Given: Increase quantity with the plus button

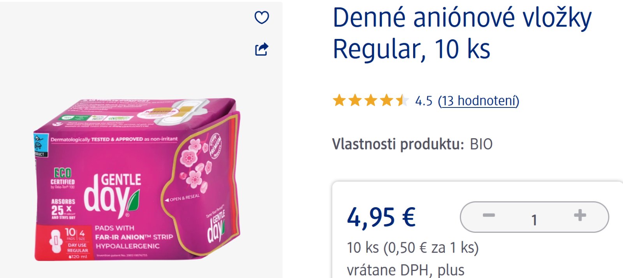Looking at the screenshot, I should point(580,215).
